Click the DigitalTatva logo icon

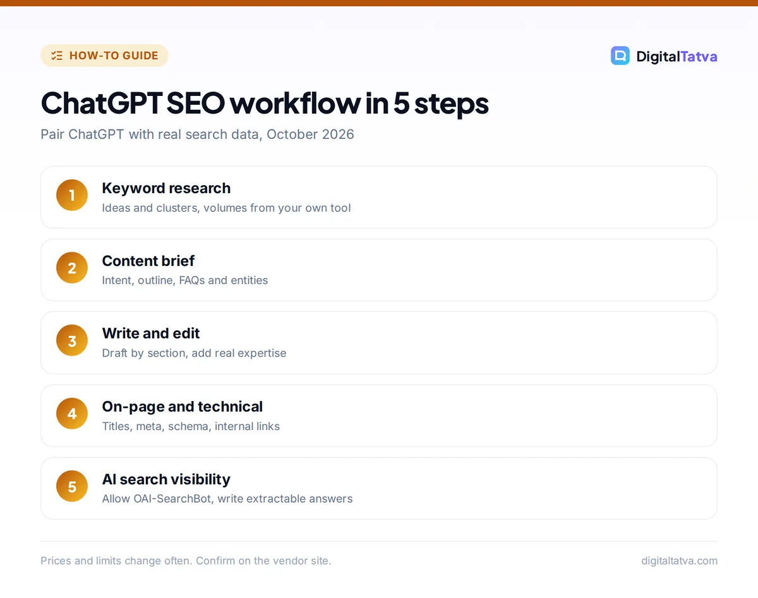(620, 56)
